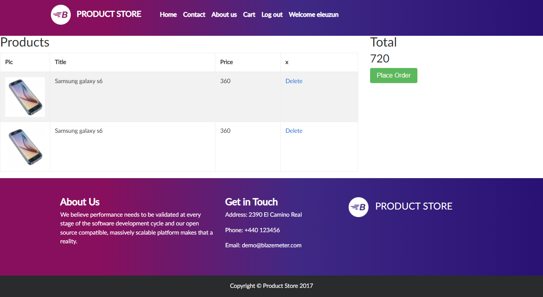Delete the Samsung galaxy s6 in the white second row
The height and width of the screenshot is (297, 543).
[294, 131]
